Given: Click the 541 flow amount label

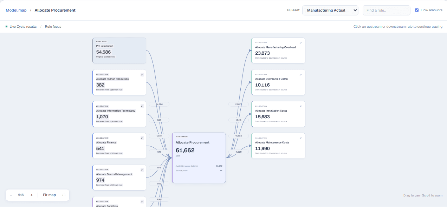Looking at the screenshot, I should coord(159,152).
